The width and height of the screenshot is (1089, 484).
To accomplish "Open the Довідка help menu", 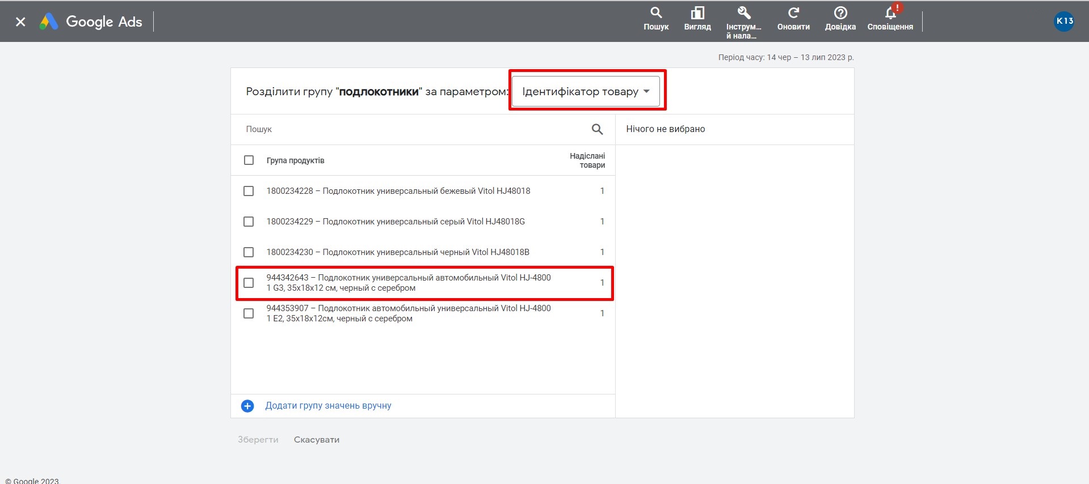I will click(840, 19).
